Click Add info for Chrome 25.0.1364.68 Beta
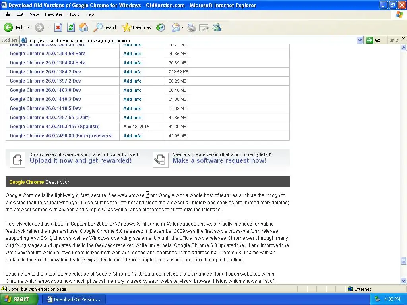407x305 pixels. [x=132, y=54]
